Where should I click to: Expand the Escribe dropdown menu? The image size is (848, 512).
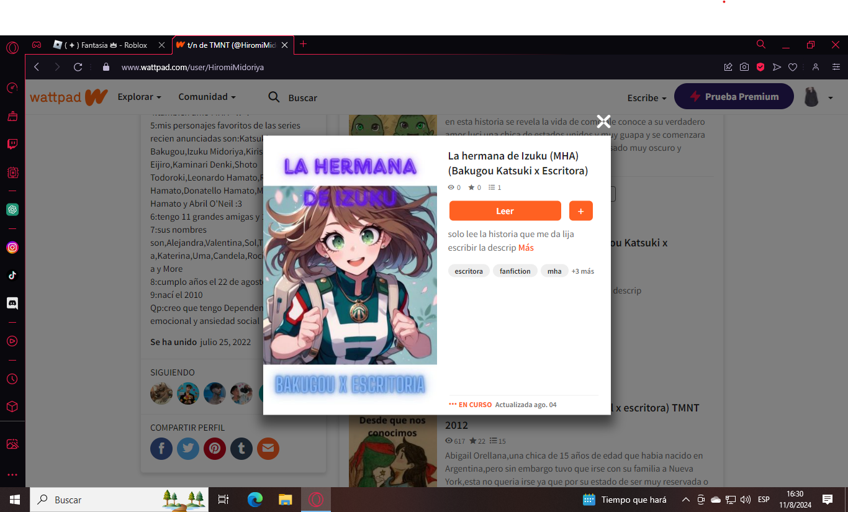click(x=647, y=97)
